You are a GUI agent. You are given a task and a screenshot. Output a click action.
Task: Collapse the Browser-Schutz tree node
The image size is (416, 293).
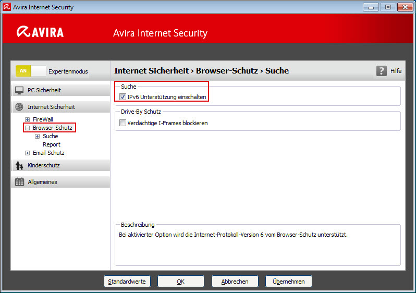point(27,128)
